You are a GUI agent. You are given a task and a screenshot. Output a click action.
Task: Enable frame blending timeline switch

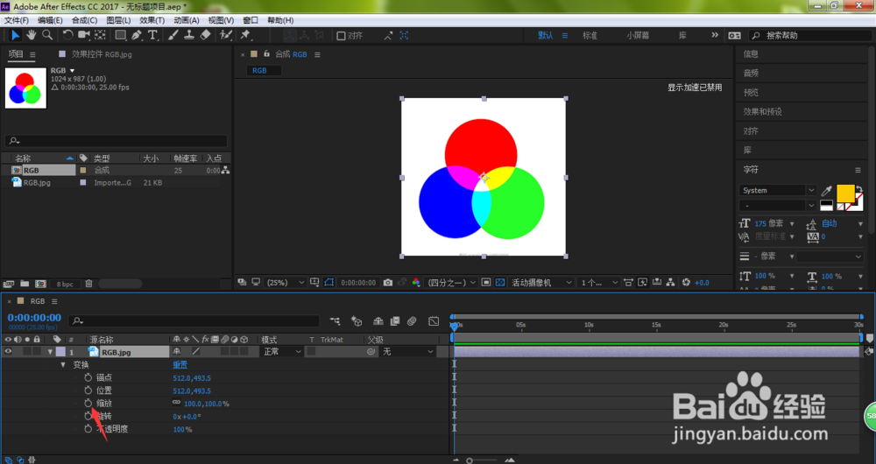click(395, 321)
